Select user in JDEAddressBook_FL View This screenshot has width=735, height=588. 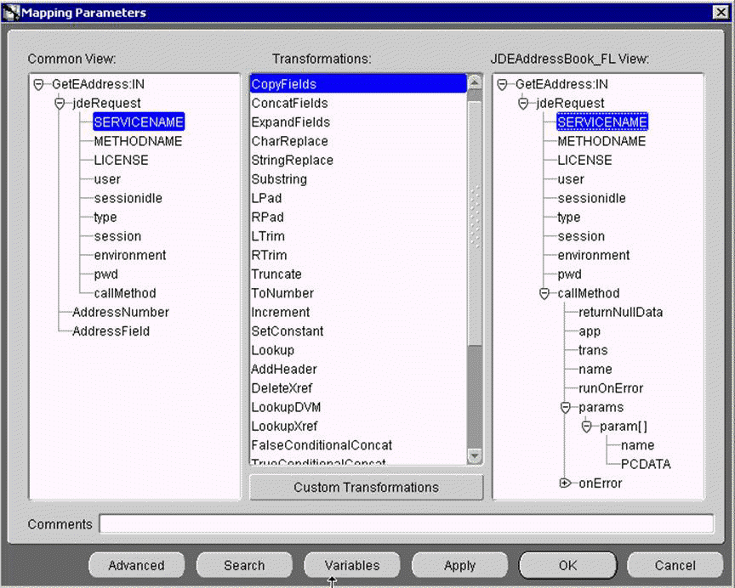point(571,179)
